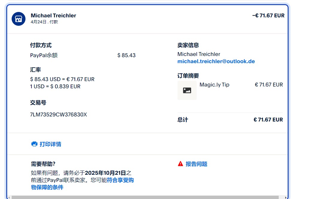This screenshot has width=314, height=199.
Task: Click the $ 85.43 USD = € 71.67 EUR conversion line
Action: click(x=62, y=79)
